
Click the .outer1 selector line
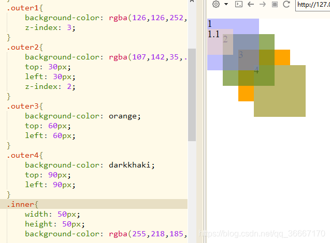25,8
